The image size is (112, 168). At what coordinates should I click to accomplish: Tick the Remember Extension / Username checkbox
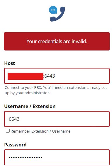click(x=8, y=131)
